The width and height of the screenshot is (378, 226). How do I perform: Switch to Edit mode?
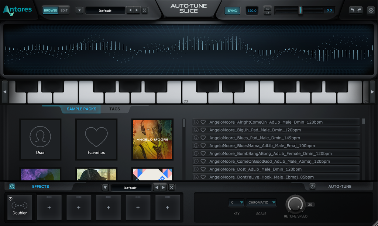tap(64, 10)
